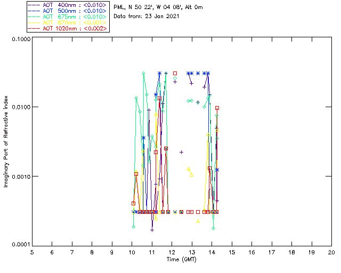
Task: Click the x-axis tick label 17
Action: pos(272,253)
